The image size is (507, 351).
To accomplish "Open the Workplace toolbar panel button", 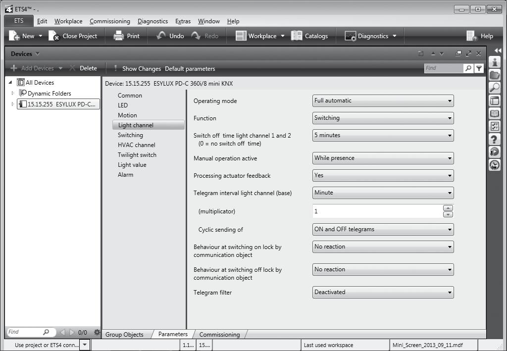I will point(256,36).
